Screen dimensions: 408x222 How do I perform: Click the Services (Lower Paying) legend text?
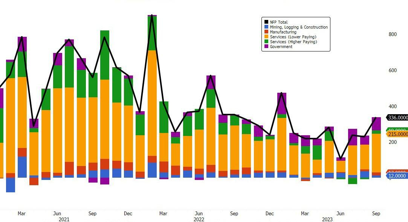pos(293,37)
